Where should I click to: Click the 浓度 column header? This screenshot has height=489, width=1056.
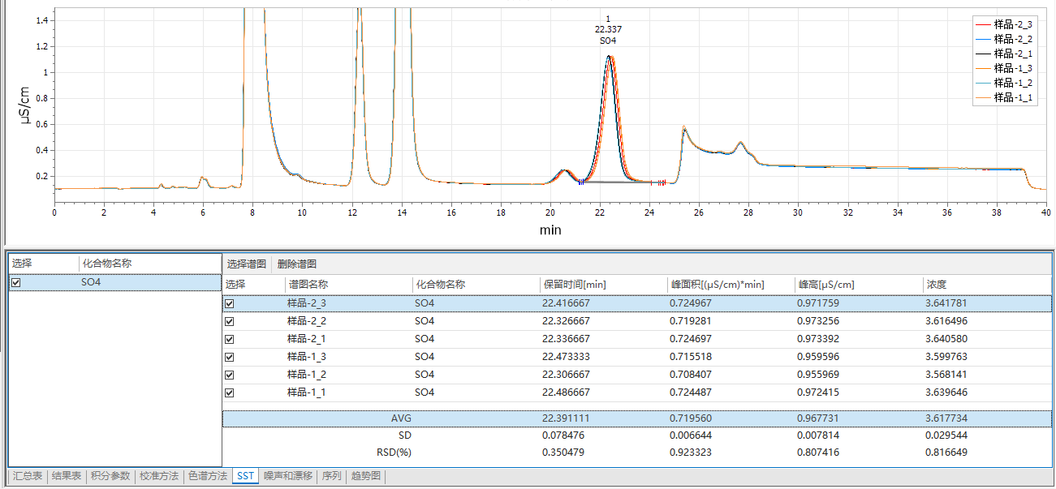pos(936,285)
